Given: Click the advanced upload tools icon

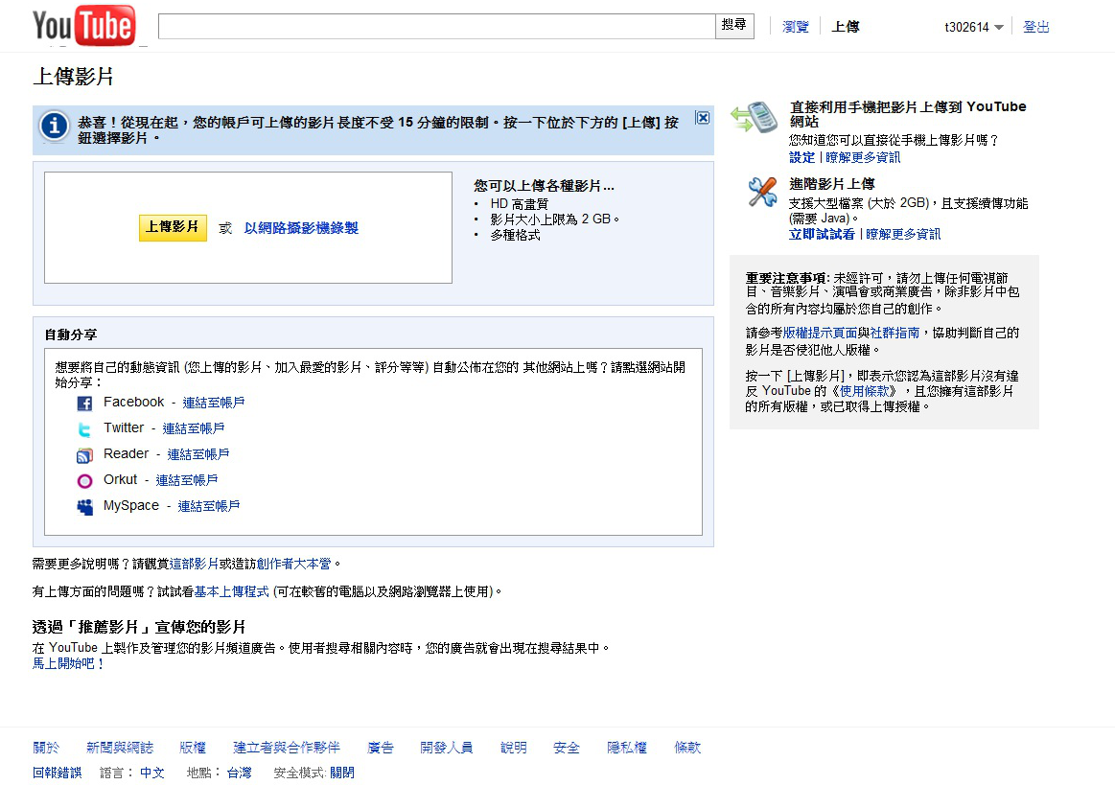Looking at the screenshot, I should click(762, 192).
